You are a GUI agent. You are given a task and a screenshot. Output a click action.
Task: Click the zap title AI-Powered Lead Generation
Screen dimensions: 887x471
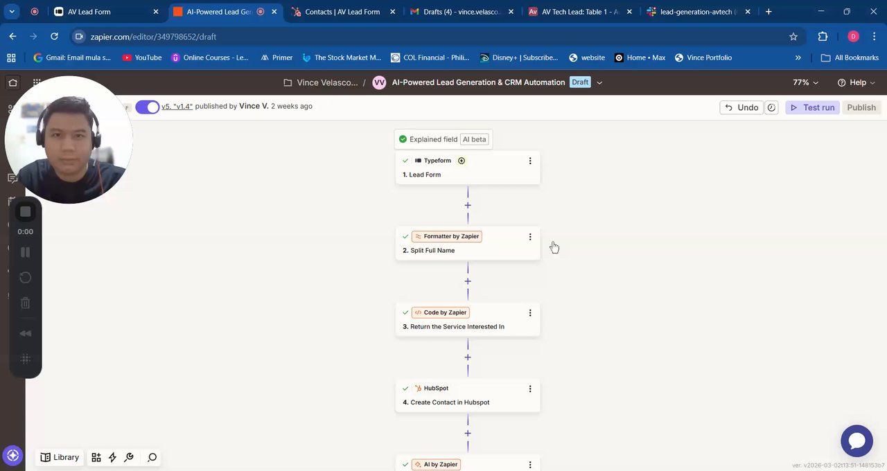478,82
